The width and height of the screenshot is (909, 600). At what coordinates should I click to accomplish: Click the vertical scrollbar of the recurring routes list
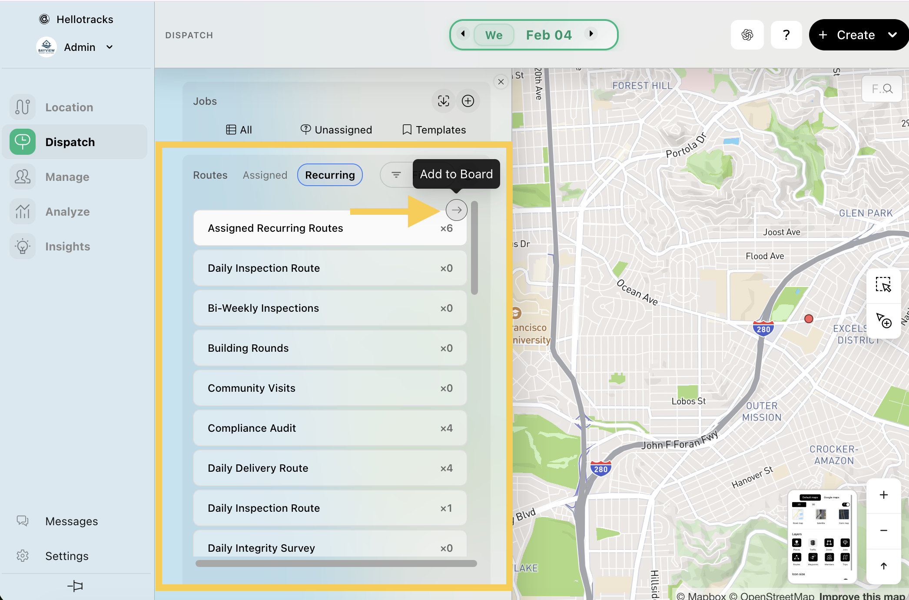coord(474,248)
